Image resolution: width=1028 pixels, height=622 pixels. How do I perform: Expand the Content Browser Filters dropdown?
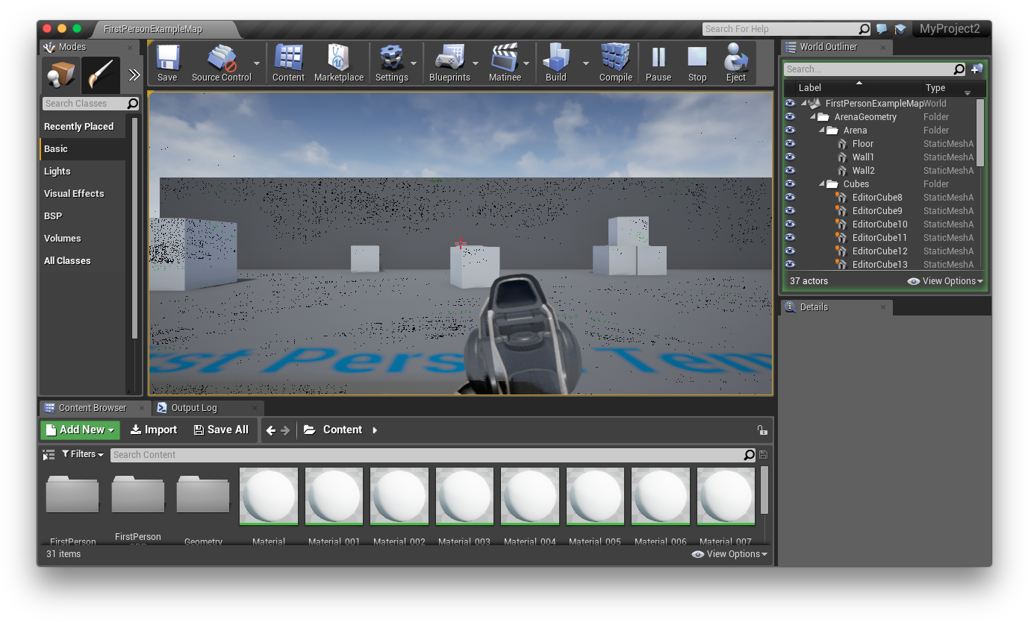(83, 454)
